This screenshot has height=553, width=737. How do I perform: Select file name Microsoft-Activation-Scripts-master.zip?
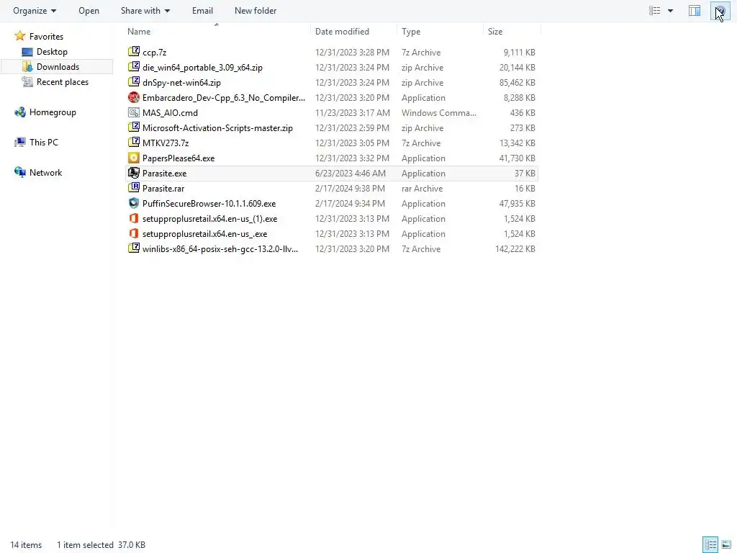point(217,128)
